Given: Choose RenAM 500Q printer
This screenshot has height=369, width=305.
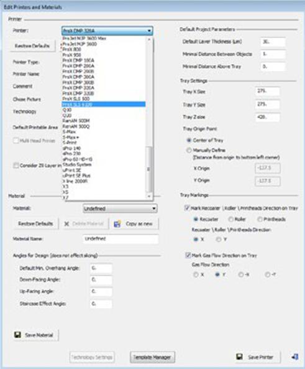Looking at the screenshot, I should coord(104,126).
